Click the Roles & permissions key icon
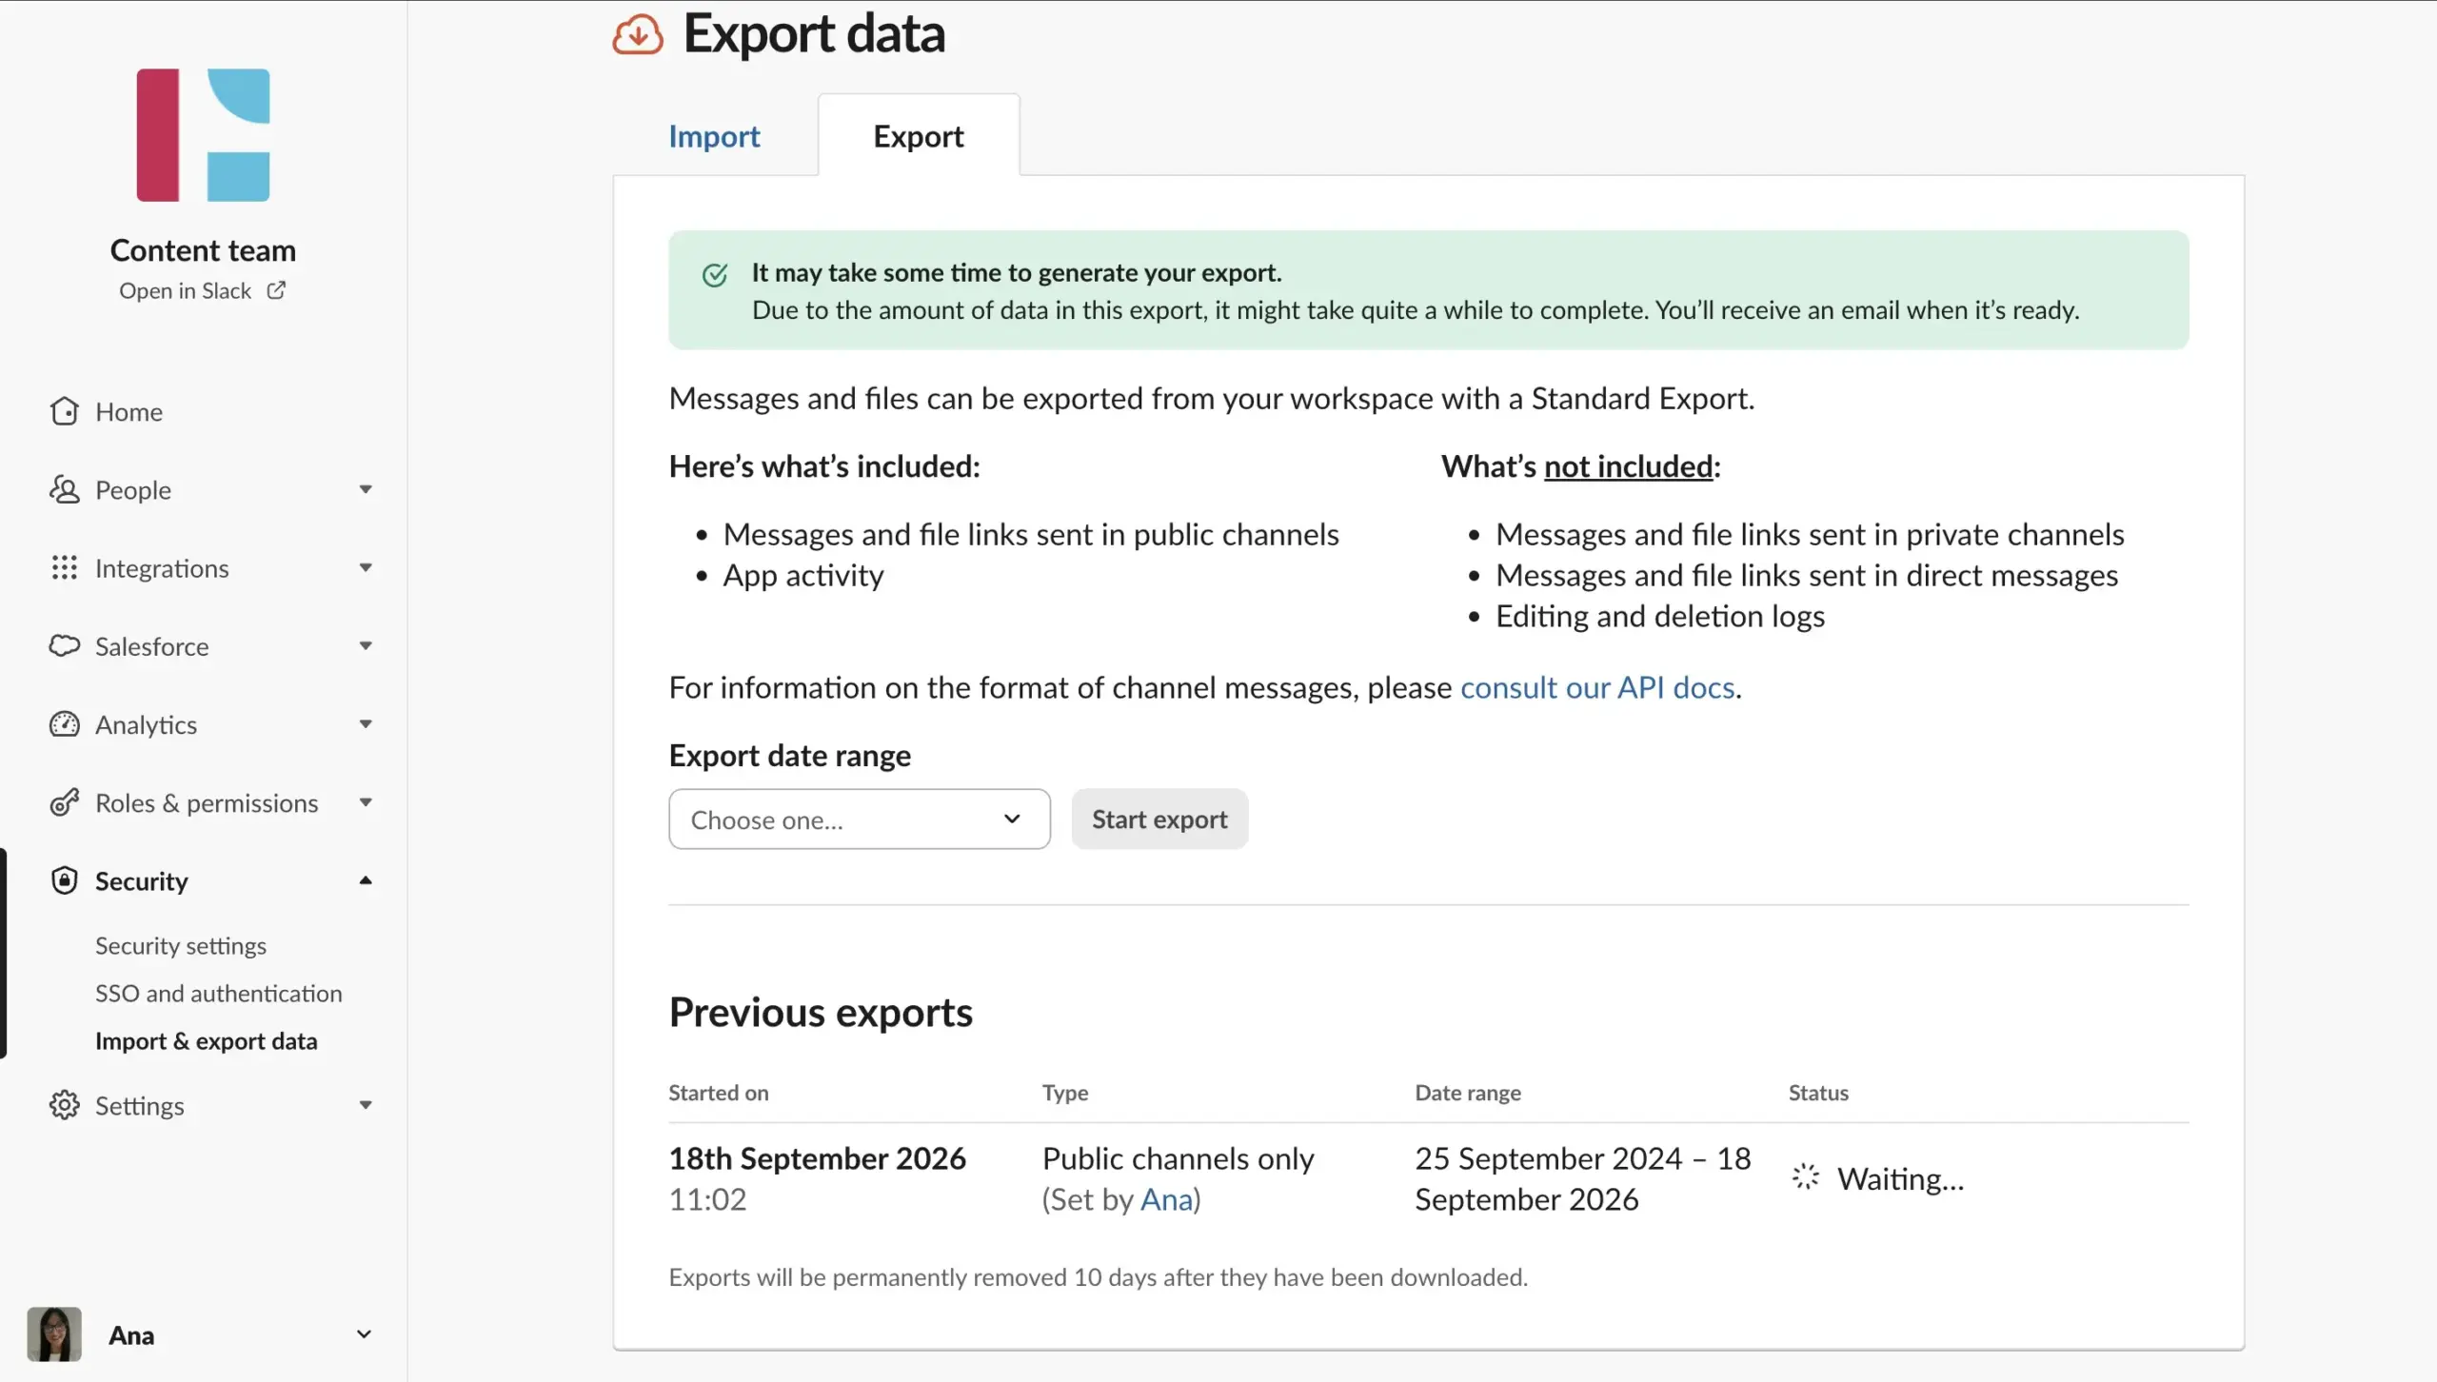This screenshot has height=1382, width=2437. click(65, 802)
